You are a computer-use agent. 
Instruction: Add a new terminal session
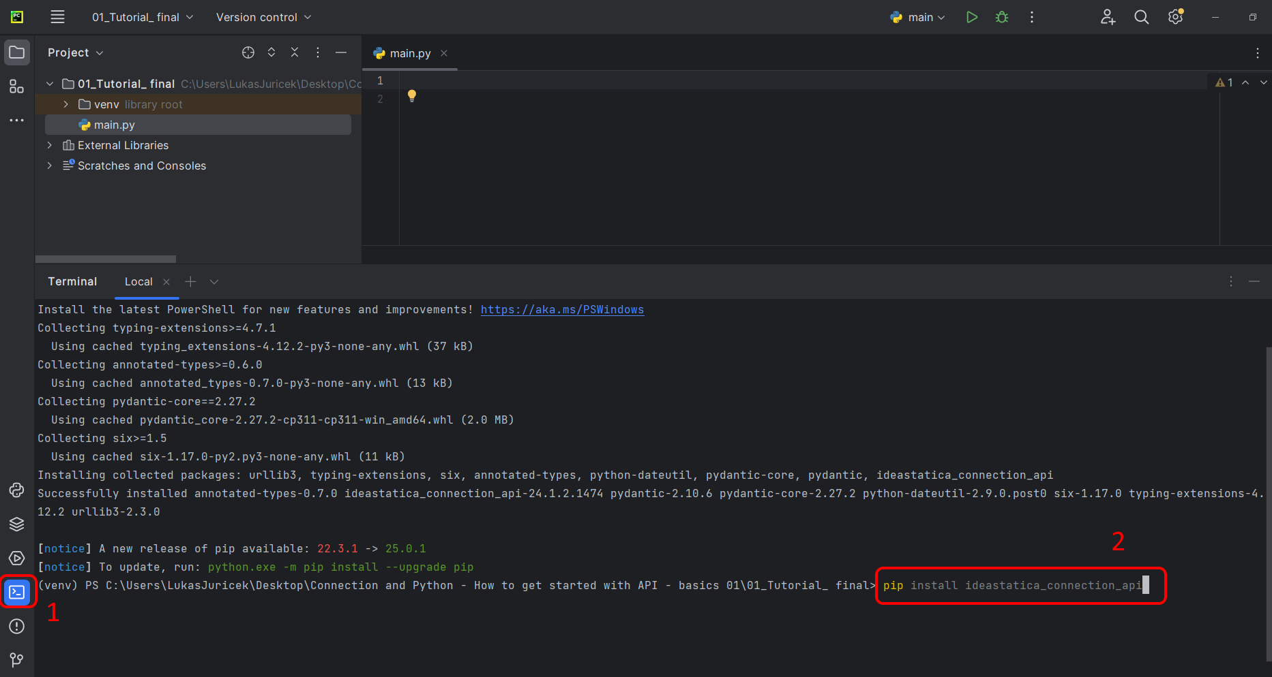(x=190, y=281)
